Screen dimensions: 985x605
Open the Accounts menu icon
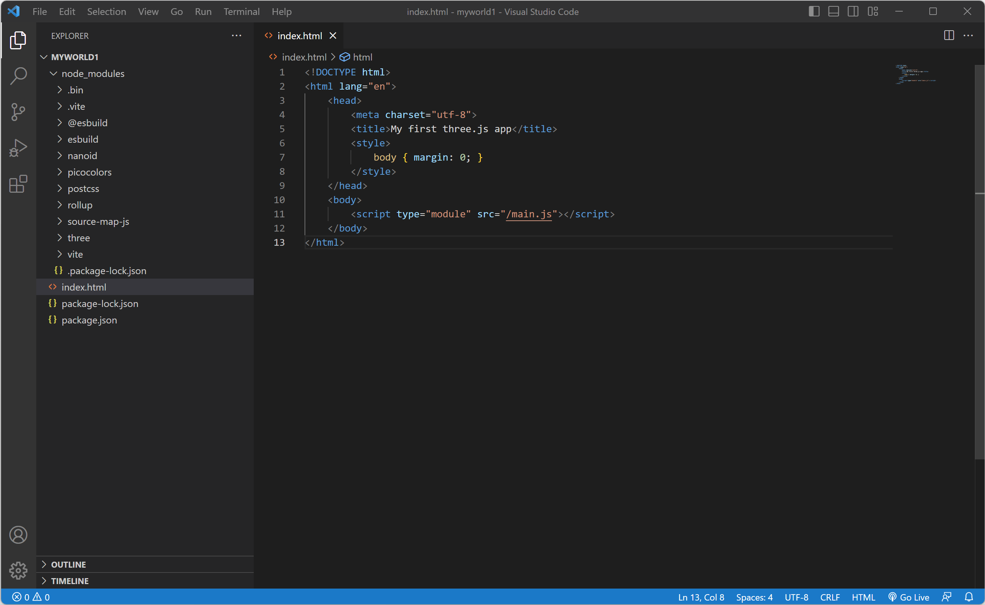pos(18,534)
